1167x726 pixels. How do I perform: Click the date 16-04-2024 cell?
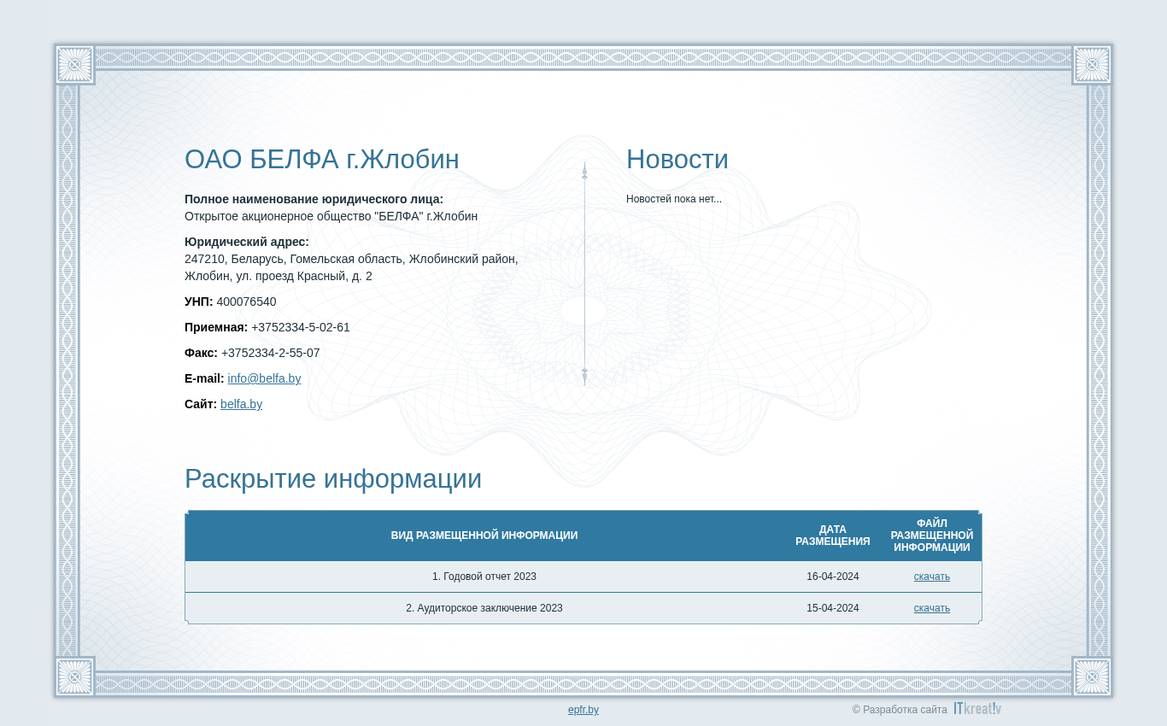coord(833,577)
